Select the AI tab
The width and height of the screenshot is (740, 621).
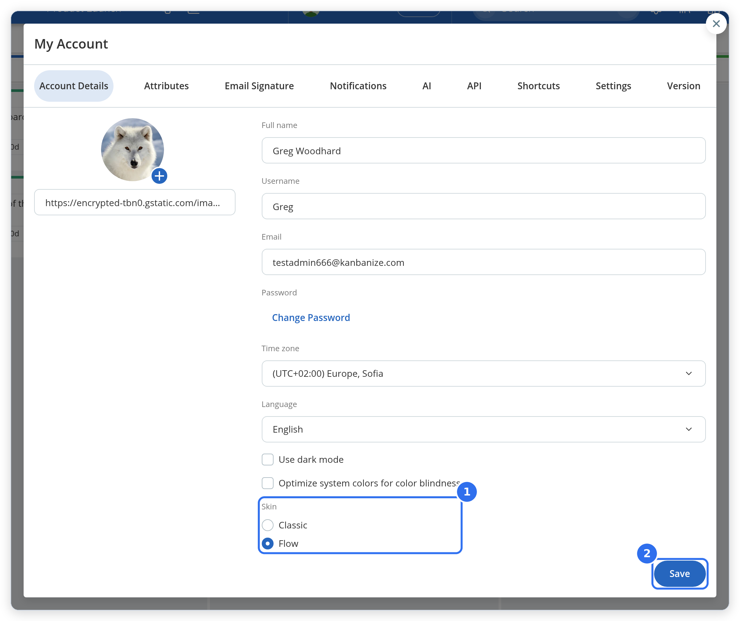pyautogui.click(x=426, y=86)
